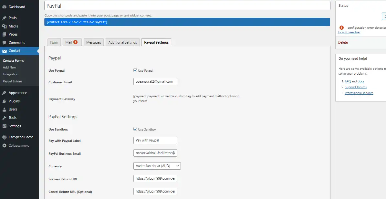This screenshot has width=386, height=199.
Task: Select the Paypal Settings tab
Action: click(156, 42)
